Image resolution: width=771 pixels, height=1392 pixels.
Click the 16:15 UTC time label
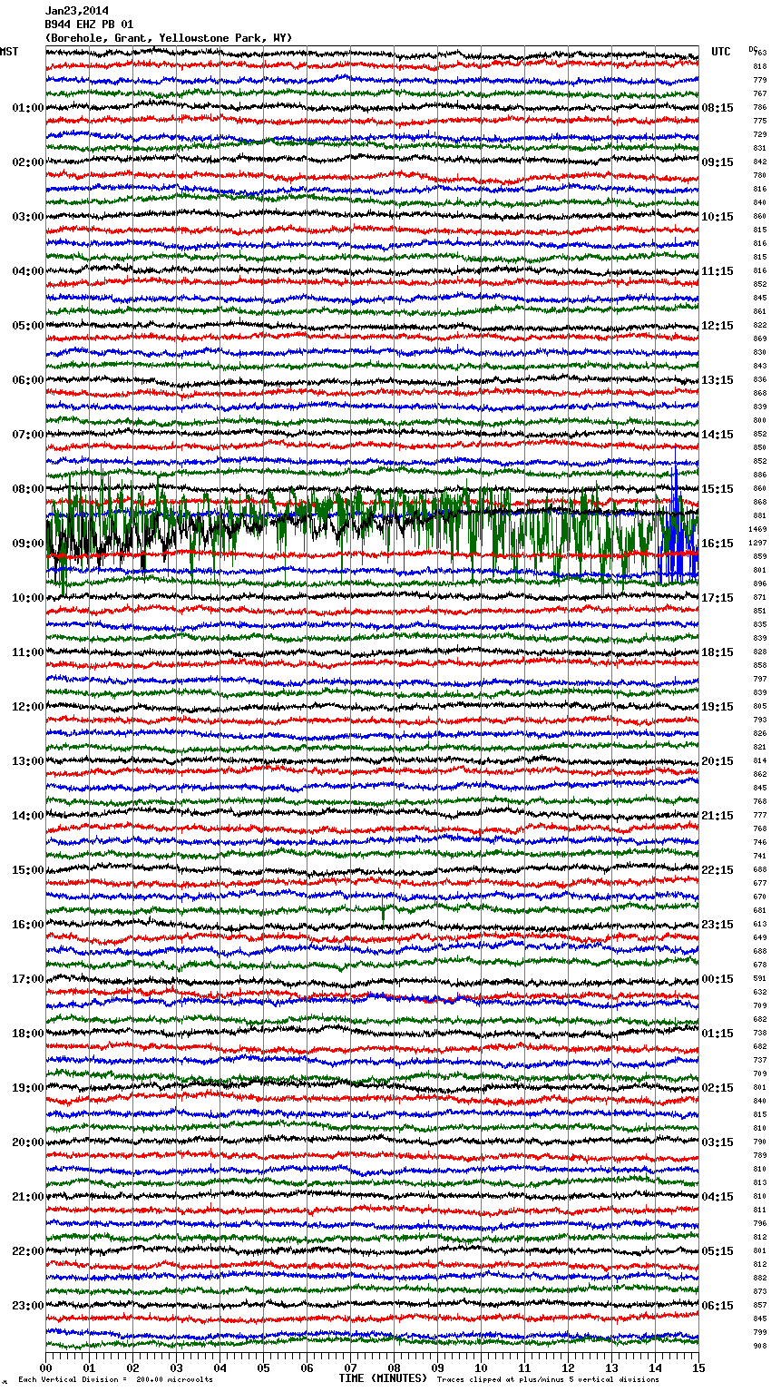pyautogui.click(x=717, y=544)
